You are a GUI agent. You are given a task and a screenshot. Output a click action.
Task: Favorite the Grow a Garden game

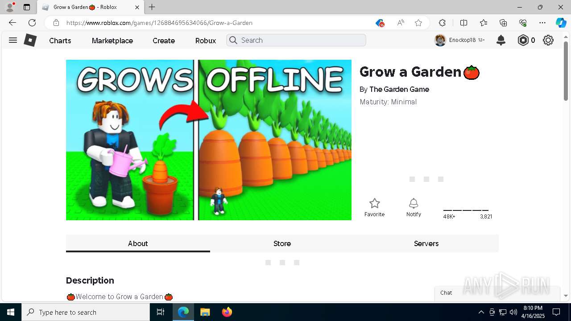pyautogui.click(x=374, y=208)
